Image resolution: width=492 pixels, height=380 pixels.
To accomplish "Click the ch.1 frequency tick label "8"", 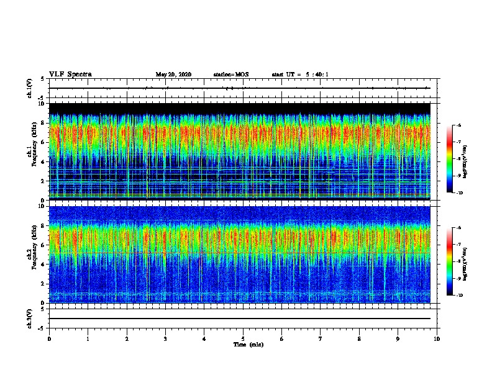I will pos(43,123).
